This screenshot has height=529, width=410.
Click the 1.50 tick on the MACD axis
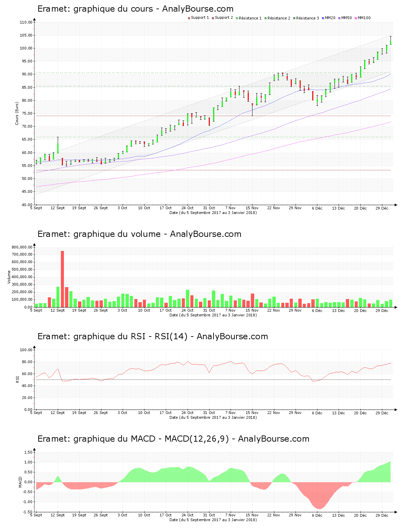[29, 452]
